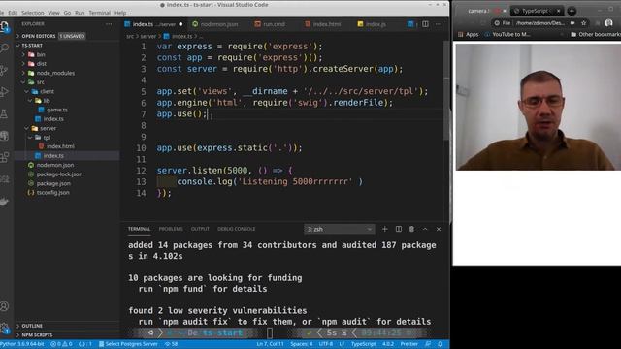Switch to the run.cmd editor tab
This screenshot has width=621, height=349.
tap(270, 24)
